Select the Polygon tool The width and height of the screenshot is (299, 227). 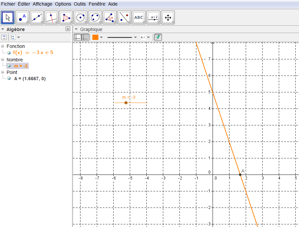point(66,17)
